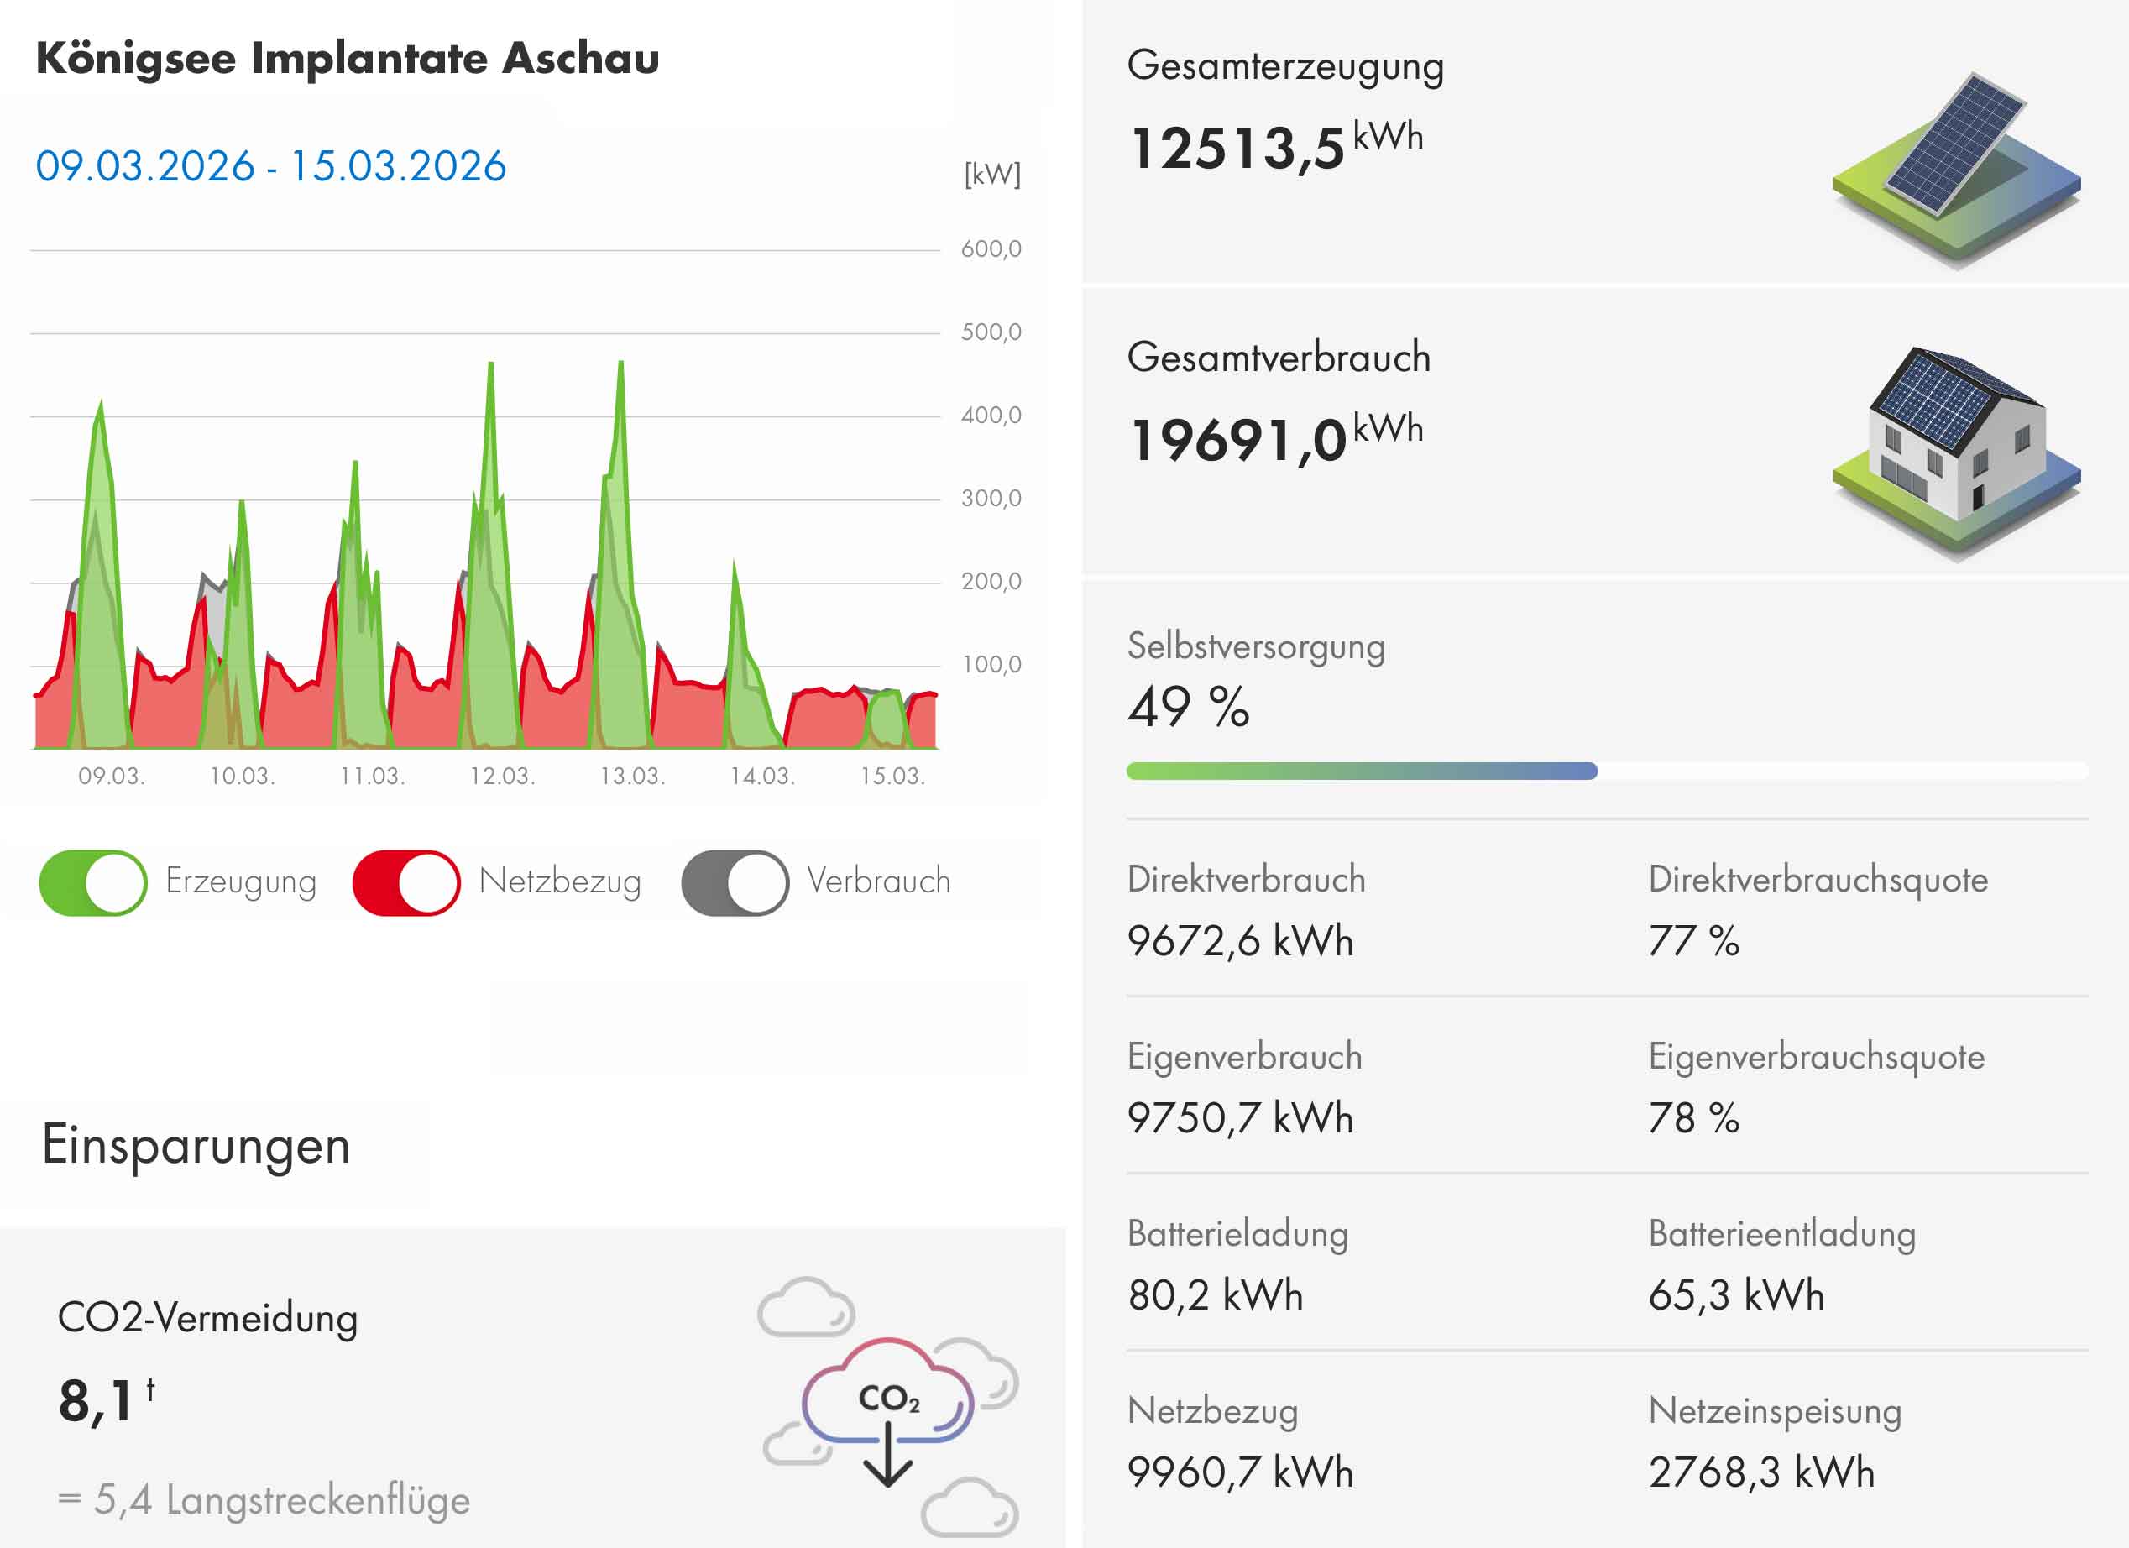
Task: Click the solar house icon beside Gesamtverbrauch
Action: 1955,452
